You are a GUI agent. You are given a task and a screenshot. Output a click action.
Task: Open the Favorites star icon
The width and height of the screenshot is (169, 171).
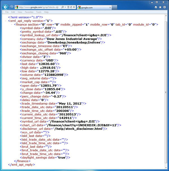[x=160, y=7]
